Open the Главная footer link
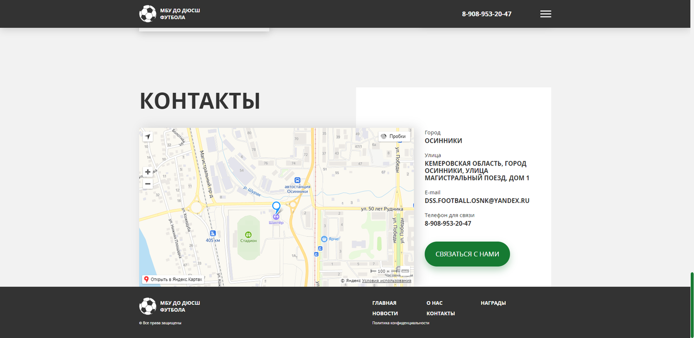 (x=384, y=303)
